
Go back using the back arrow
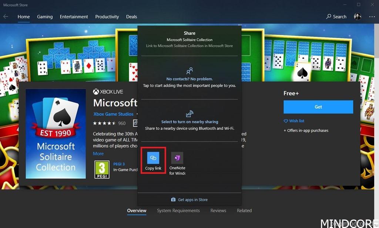click(x=6, y=17)
